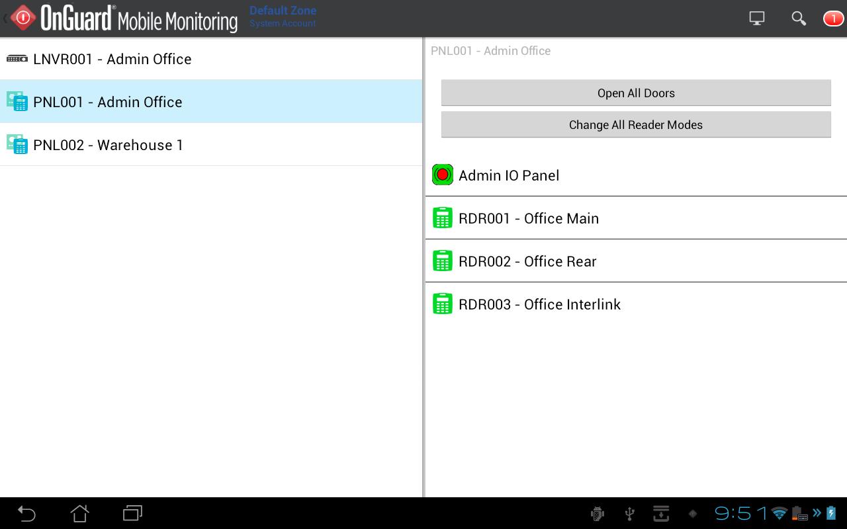Tap the RDR001 Office Main reader icon
Viewport: 847px width, 529px height.
442,218
